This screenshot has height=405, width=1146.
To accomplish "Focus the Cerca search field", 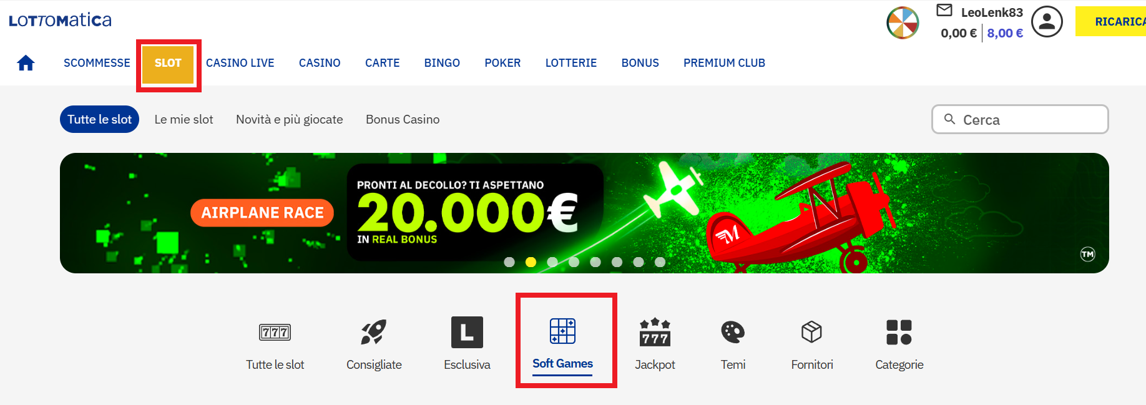I will click(x=1020, y=119).
